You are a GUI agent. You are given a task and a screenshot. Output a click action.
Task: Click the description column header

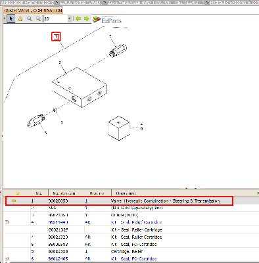126,193
